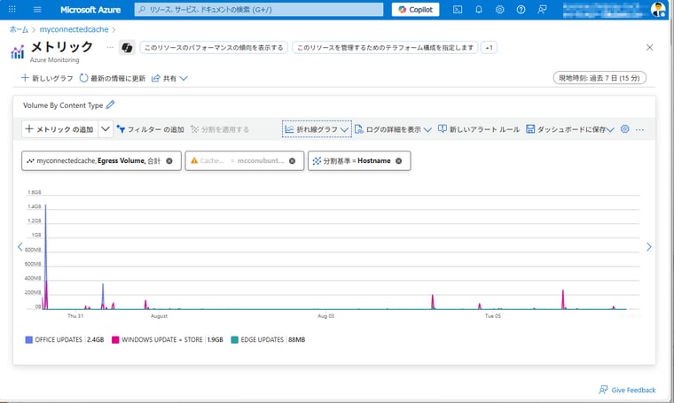Click 新しいグラフ to add chart

47,78
